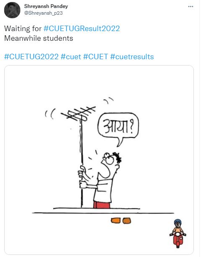Visit the @Shreyansh_p23 handle profile
Image resolution: width=201 pixels, height=257 pixels.
pyautogui.click(x=43, y=13)
